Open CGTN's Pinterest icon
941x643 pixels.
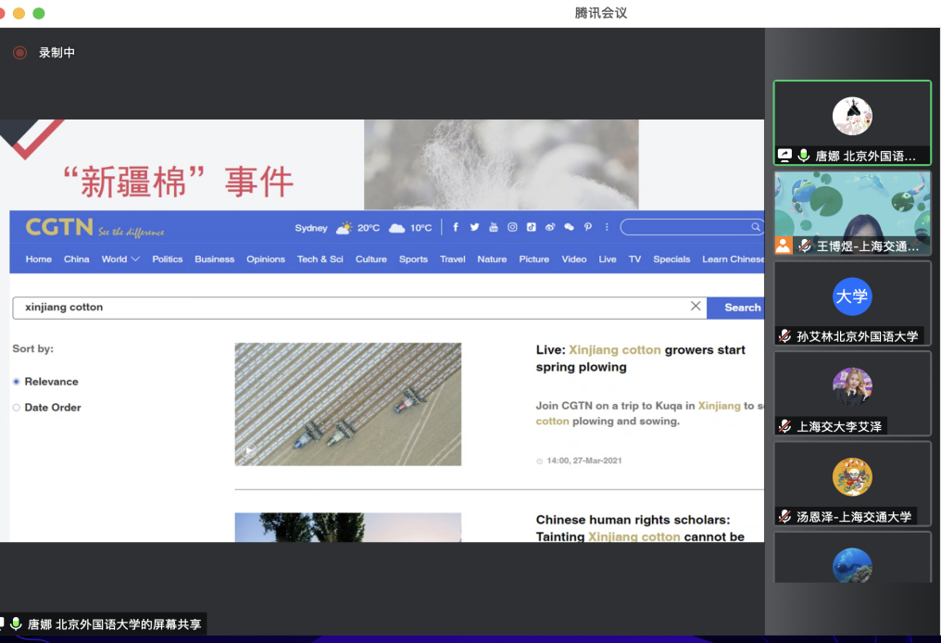[x=588, y=227]
